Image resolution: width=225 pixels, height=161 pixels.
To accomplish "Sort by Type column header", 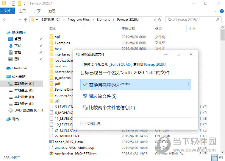I will pyautogui.click(x=158, y=29).
